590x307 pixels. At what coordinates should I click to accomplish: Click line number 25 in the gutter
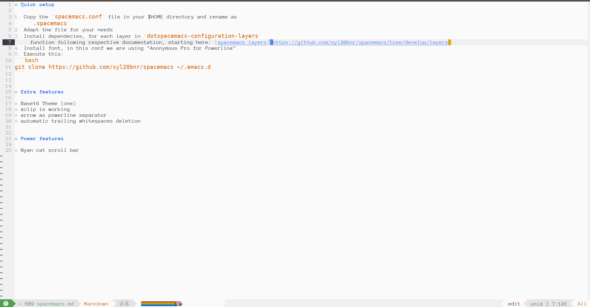8,150
